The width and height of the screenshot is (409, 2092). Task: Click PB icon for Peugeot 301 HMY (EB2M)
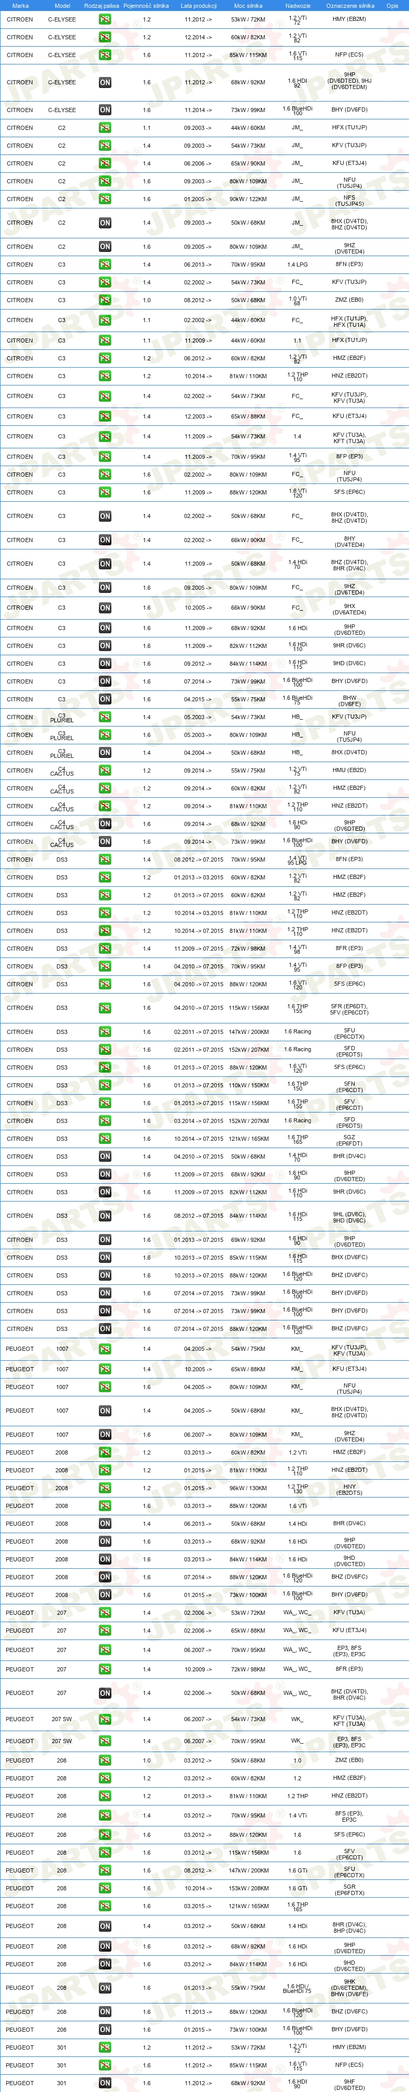[x=105, y=2046]
